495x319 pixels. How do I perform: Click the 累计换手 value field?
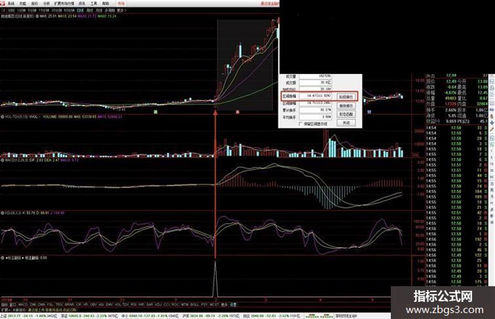click(315, 110)
